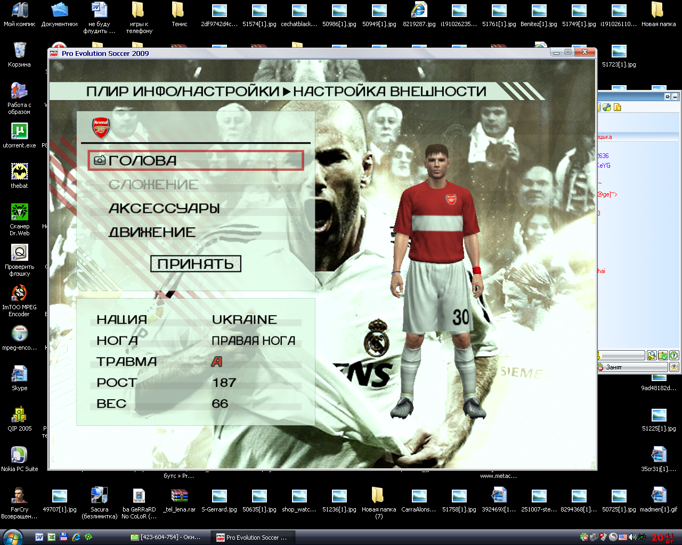Image resolution: width=682 pixels, height=545 pixels.
Task: Open the Документики desktop folder
Action: pyautogui.click(x=60, y=14)
